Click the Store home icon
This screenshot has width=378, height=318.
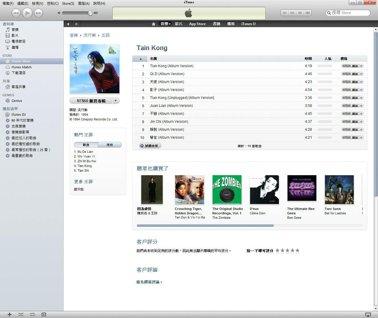point(153,24)
